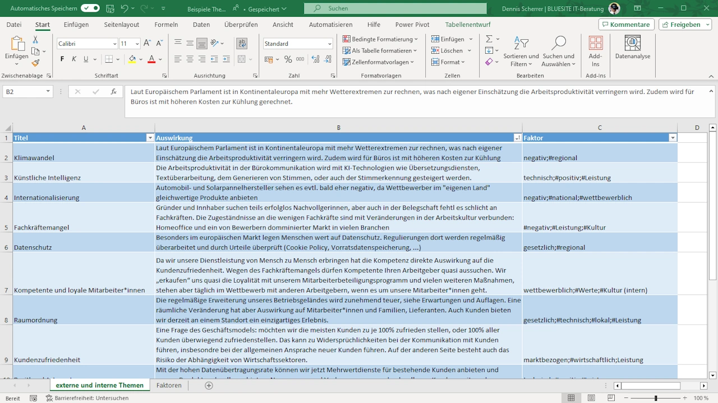Open the Einfügen ribbon tab

[x=76, y=25]
